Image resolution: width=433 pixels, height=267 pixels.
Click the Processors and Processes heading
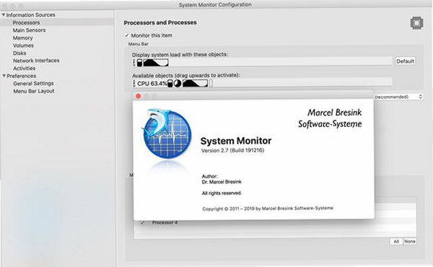coord(160,22)
